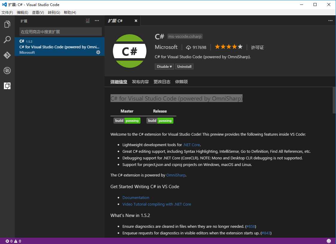Open the Debug view in activity bar
Image resolution: width=336 pixels, height=244 pixels.
[7, 71]
